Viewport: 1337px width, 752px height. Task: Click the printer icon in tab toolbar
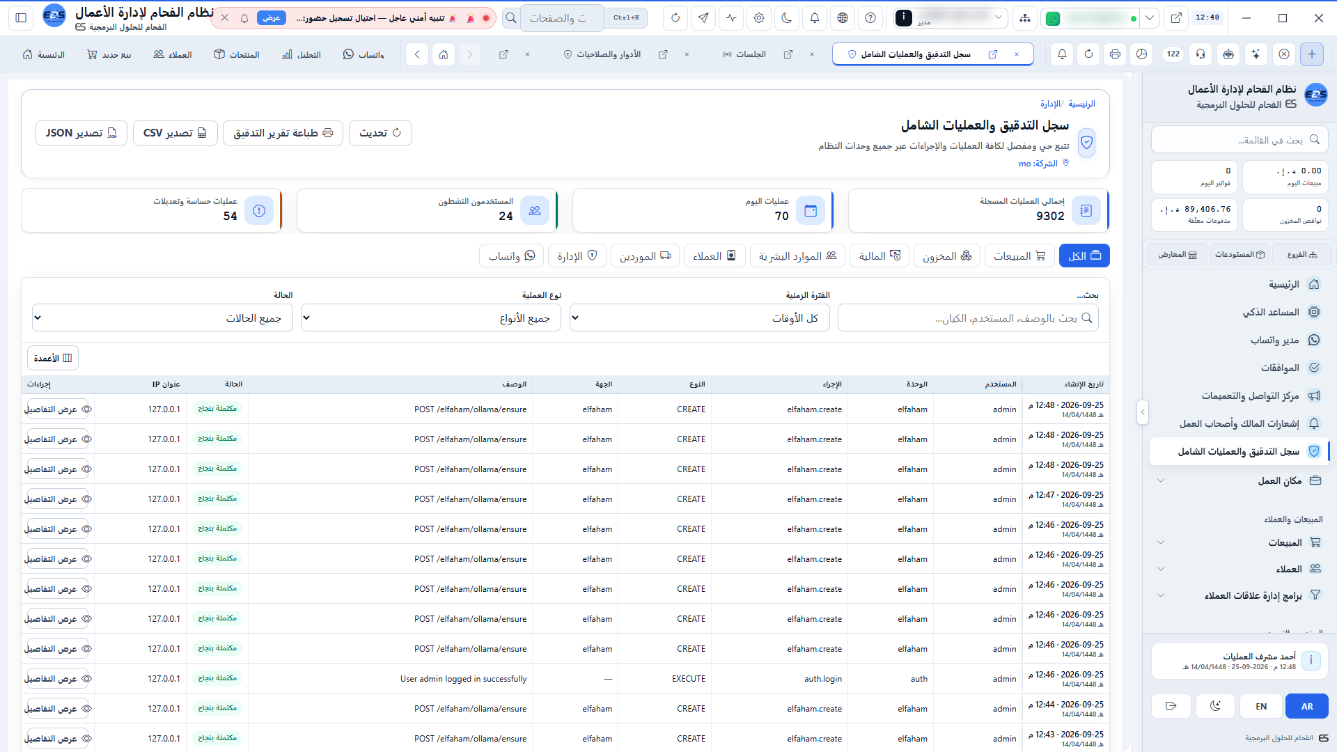click(x=1115, y=54)
